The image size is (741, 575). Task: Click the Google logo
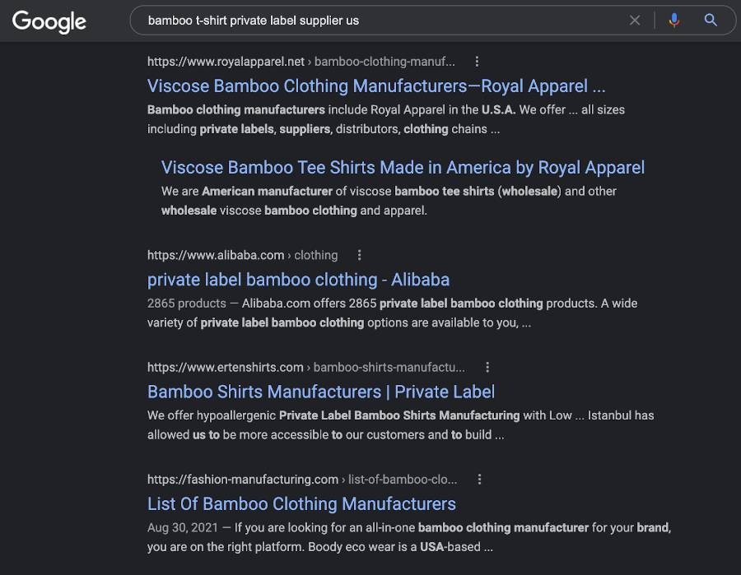[49, 21]
